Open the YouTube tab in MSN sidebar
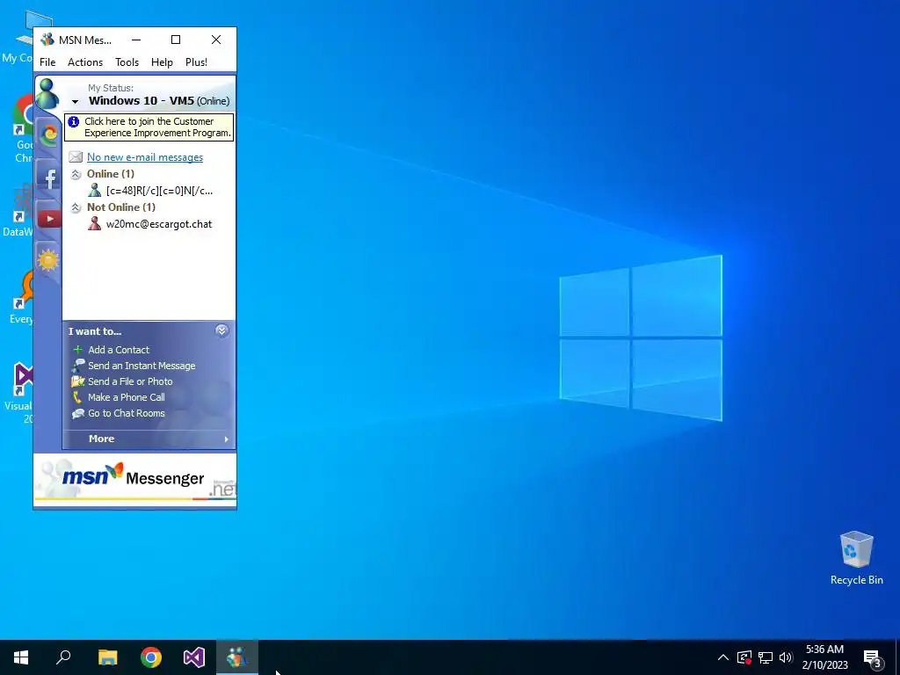 [49, 219]
